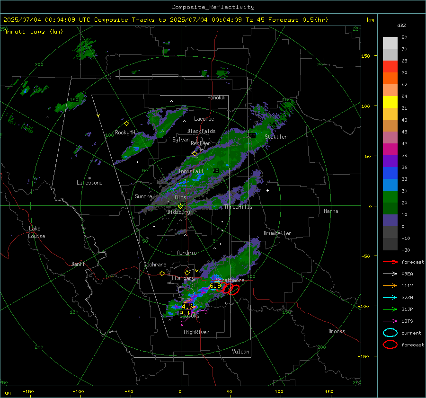The width and height of the screenshot is (426, 398).
Task: Pick the 20-30 dBZ green swatch
Action: click(x=390, y=197)
